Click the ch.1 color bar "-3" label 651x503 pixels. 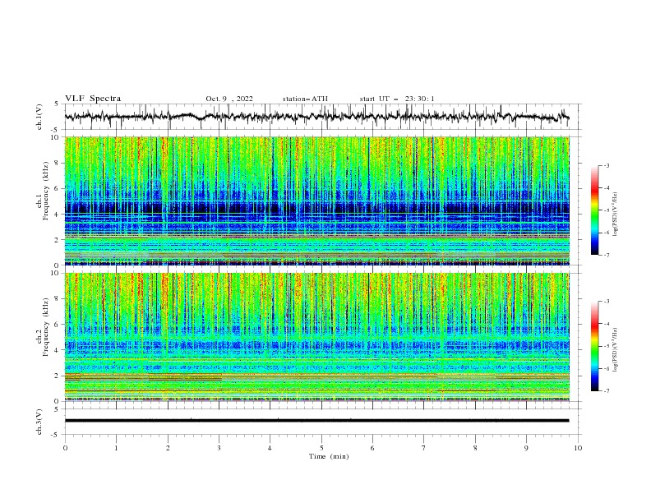coord(606,166)
